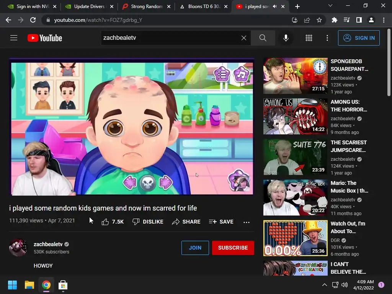Click the search magnifier button
This screenshot has width=392, height=294.
click(x=263, y=38)
